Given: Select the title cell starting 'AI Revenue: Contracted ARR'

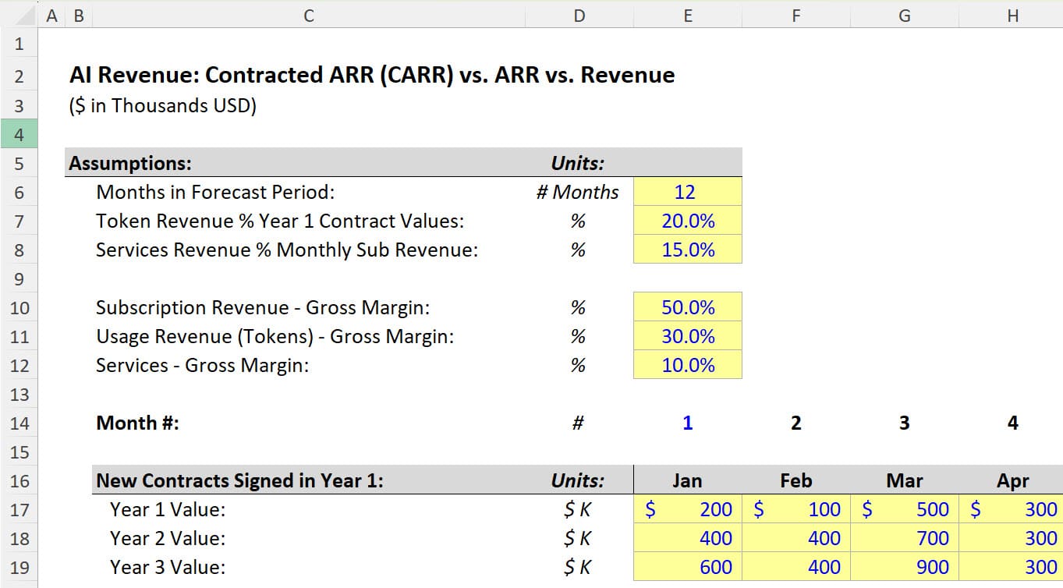Looking at the screenshot, I should coord(372,75).
